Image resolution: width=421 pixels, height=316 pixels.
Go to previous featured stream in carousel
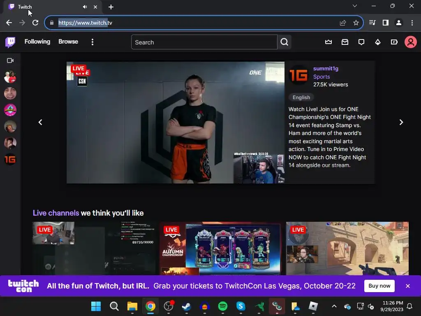click(40, 122)
